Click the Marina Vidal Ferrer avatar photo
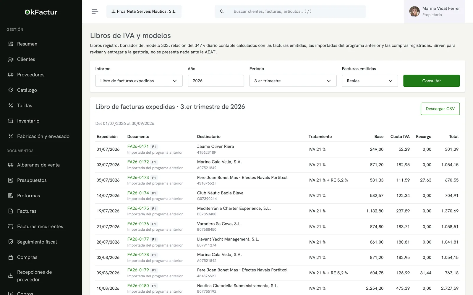The height and width of the screenshot is (295, 473). [414, 12]
